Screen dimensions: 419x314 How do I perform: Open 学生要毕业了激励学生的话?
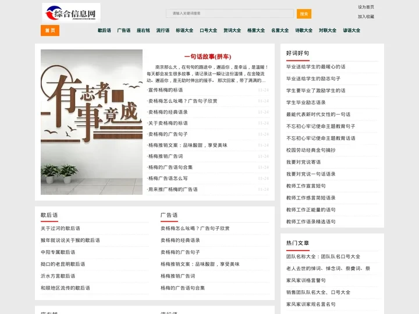316,91
